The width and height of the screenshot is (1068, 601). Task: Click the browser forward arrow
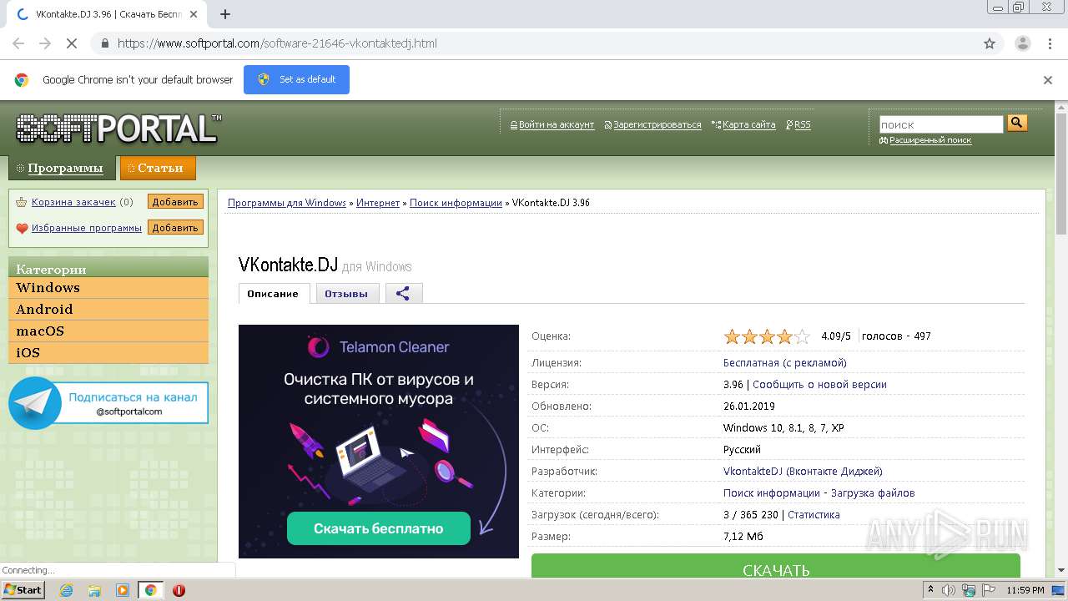[x=45, y=43]
